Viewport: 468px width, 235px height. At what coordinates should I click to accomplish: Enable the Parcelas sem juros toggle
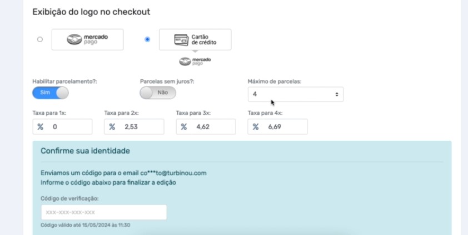point(158,93)
